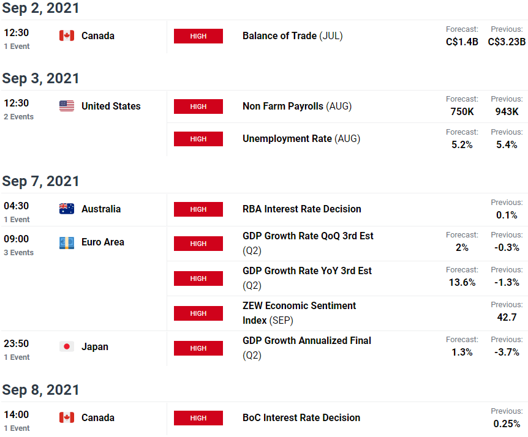Expand the 3 Events Euro Area group
This screenshot has width=528, height=437.
(x=18, y=253)
